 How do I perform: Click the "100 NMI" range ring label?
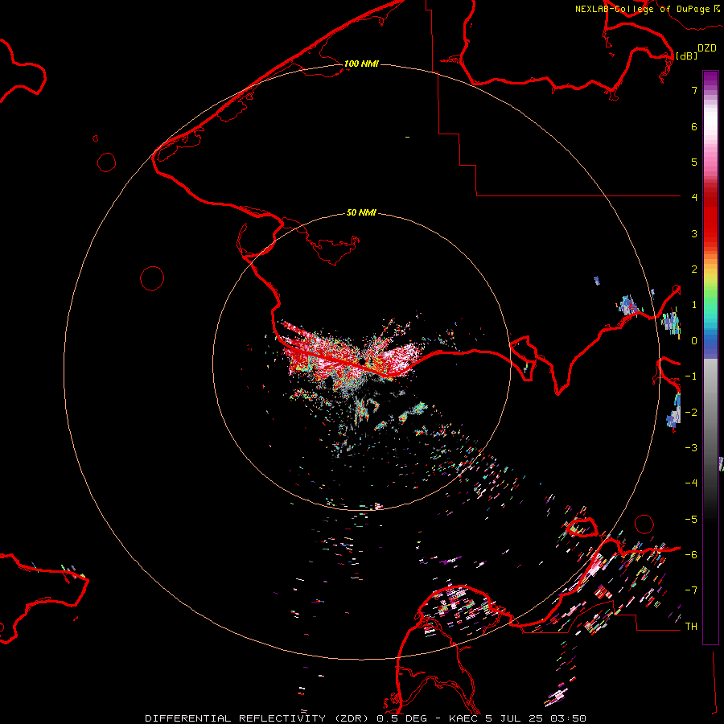click(361, 64)
